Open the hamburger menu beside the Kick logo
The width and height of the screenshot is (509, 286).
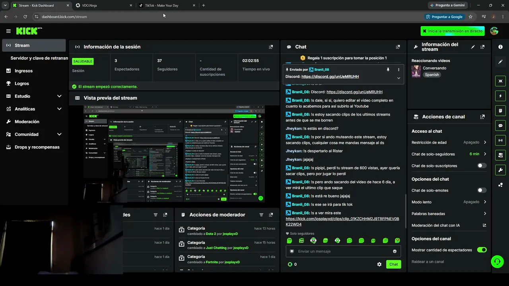8,31
